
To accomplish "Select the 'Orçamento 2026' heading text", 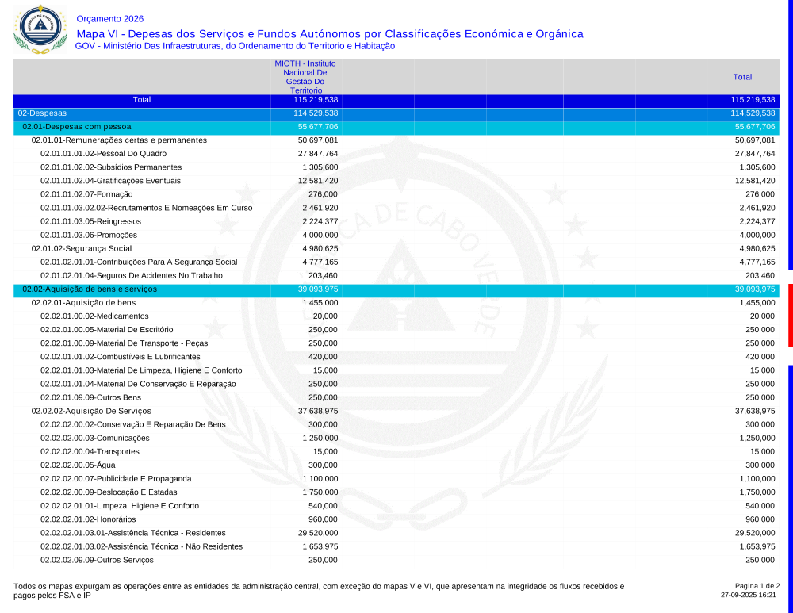I will pyautogui.click(x=110, y=19).
